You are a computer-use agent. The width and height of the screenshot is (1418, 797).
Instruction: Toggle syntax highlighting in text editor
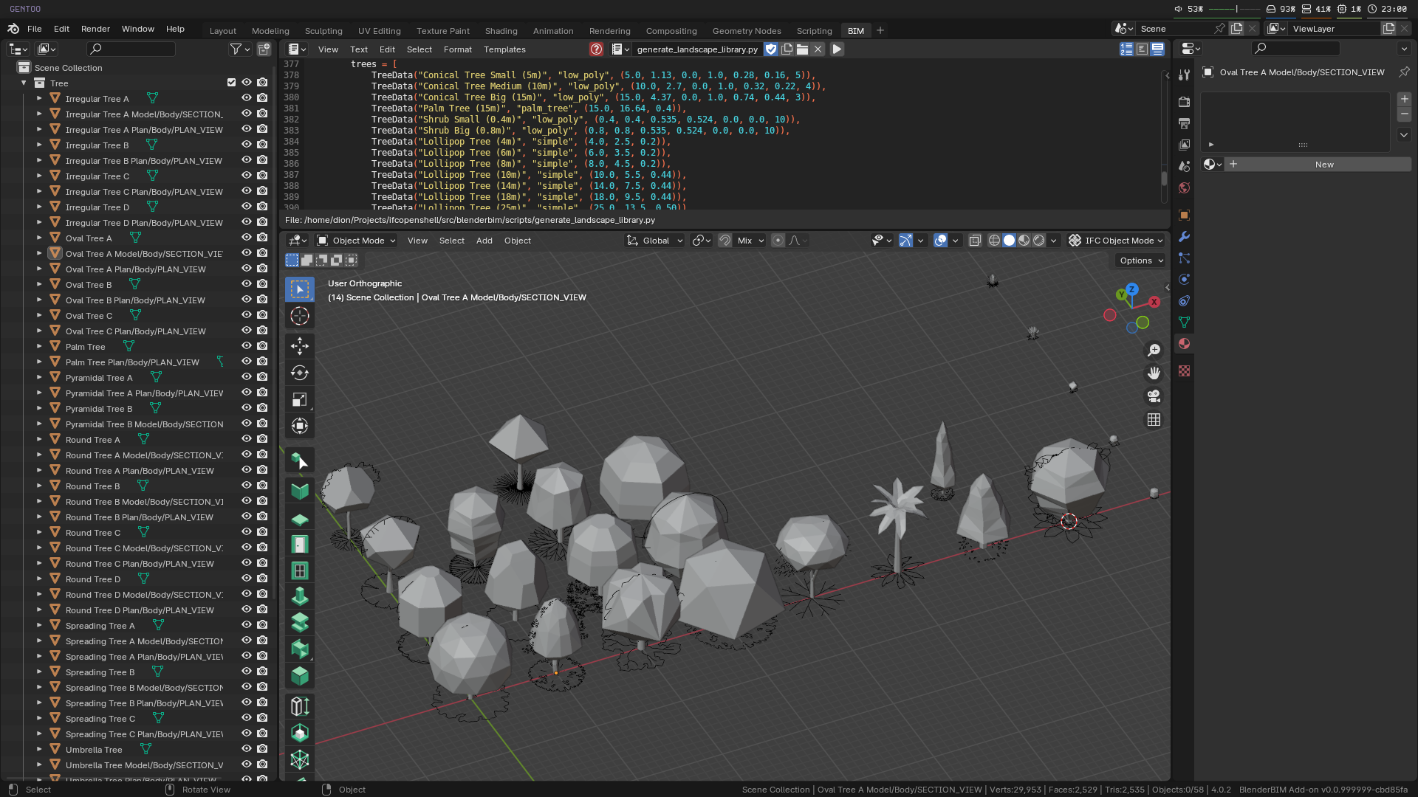(1157, 49)
